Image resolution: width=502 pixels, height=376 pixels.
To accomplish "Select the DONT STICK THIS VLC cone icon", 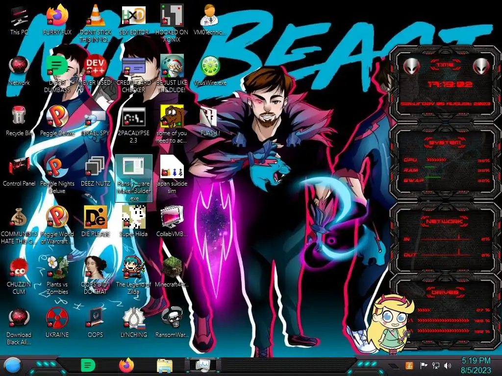I will coord(96,15).
